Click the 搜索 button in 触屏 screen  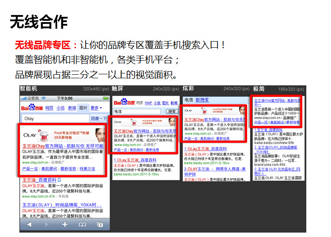tap(172, 111)
